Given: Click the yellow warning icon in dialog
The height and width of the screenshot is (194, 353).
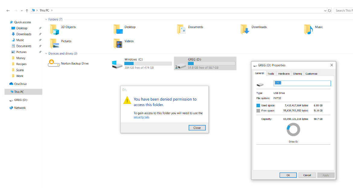Looking at the screenshot, I should coord(127,100).
